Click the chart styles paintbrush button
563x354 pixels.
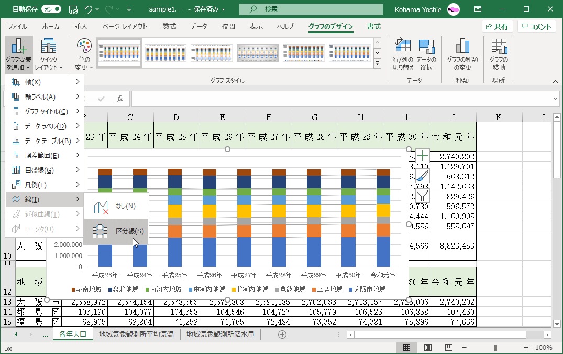(422, 176)
